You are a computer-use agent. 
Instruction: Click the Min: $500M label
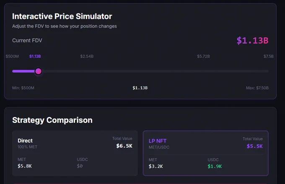coord(23,88)
